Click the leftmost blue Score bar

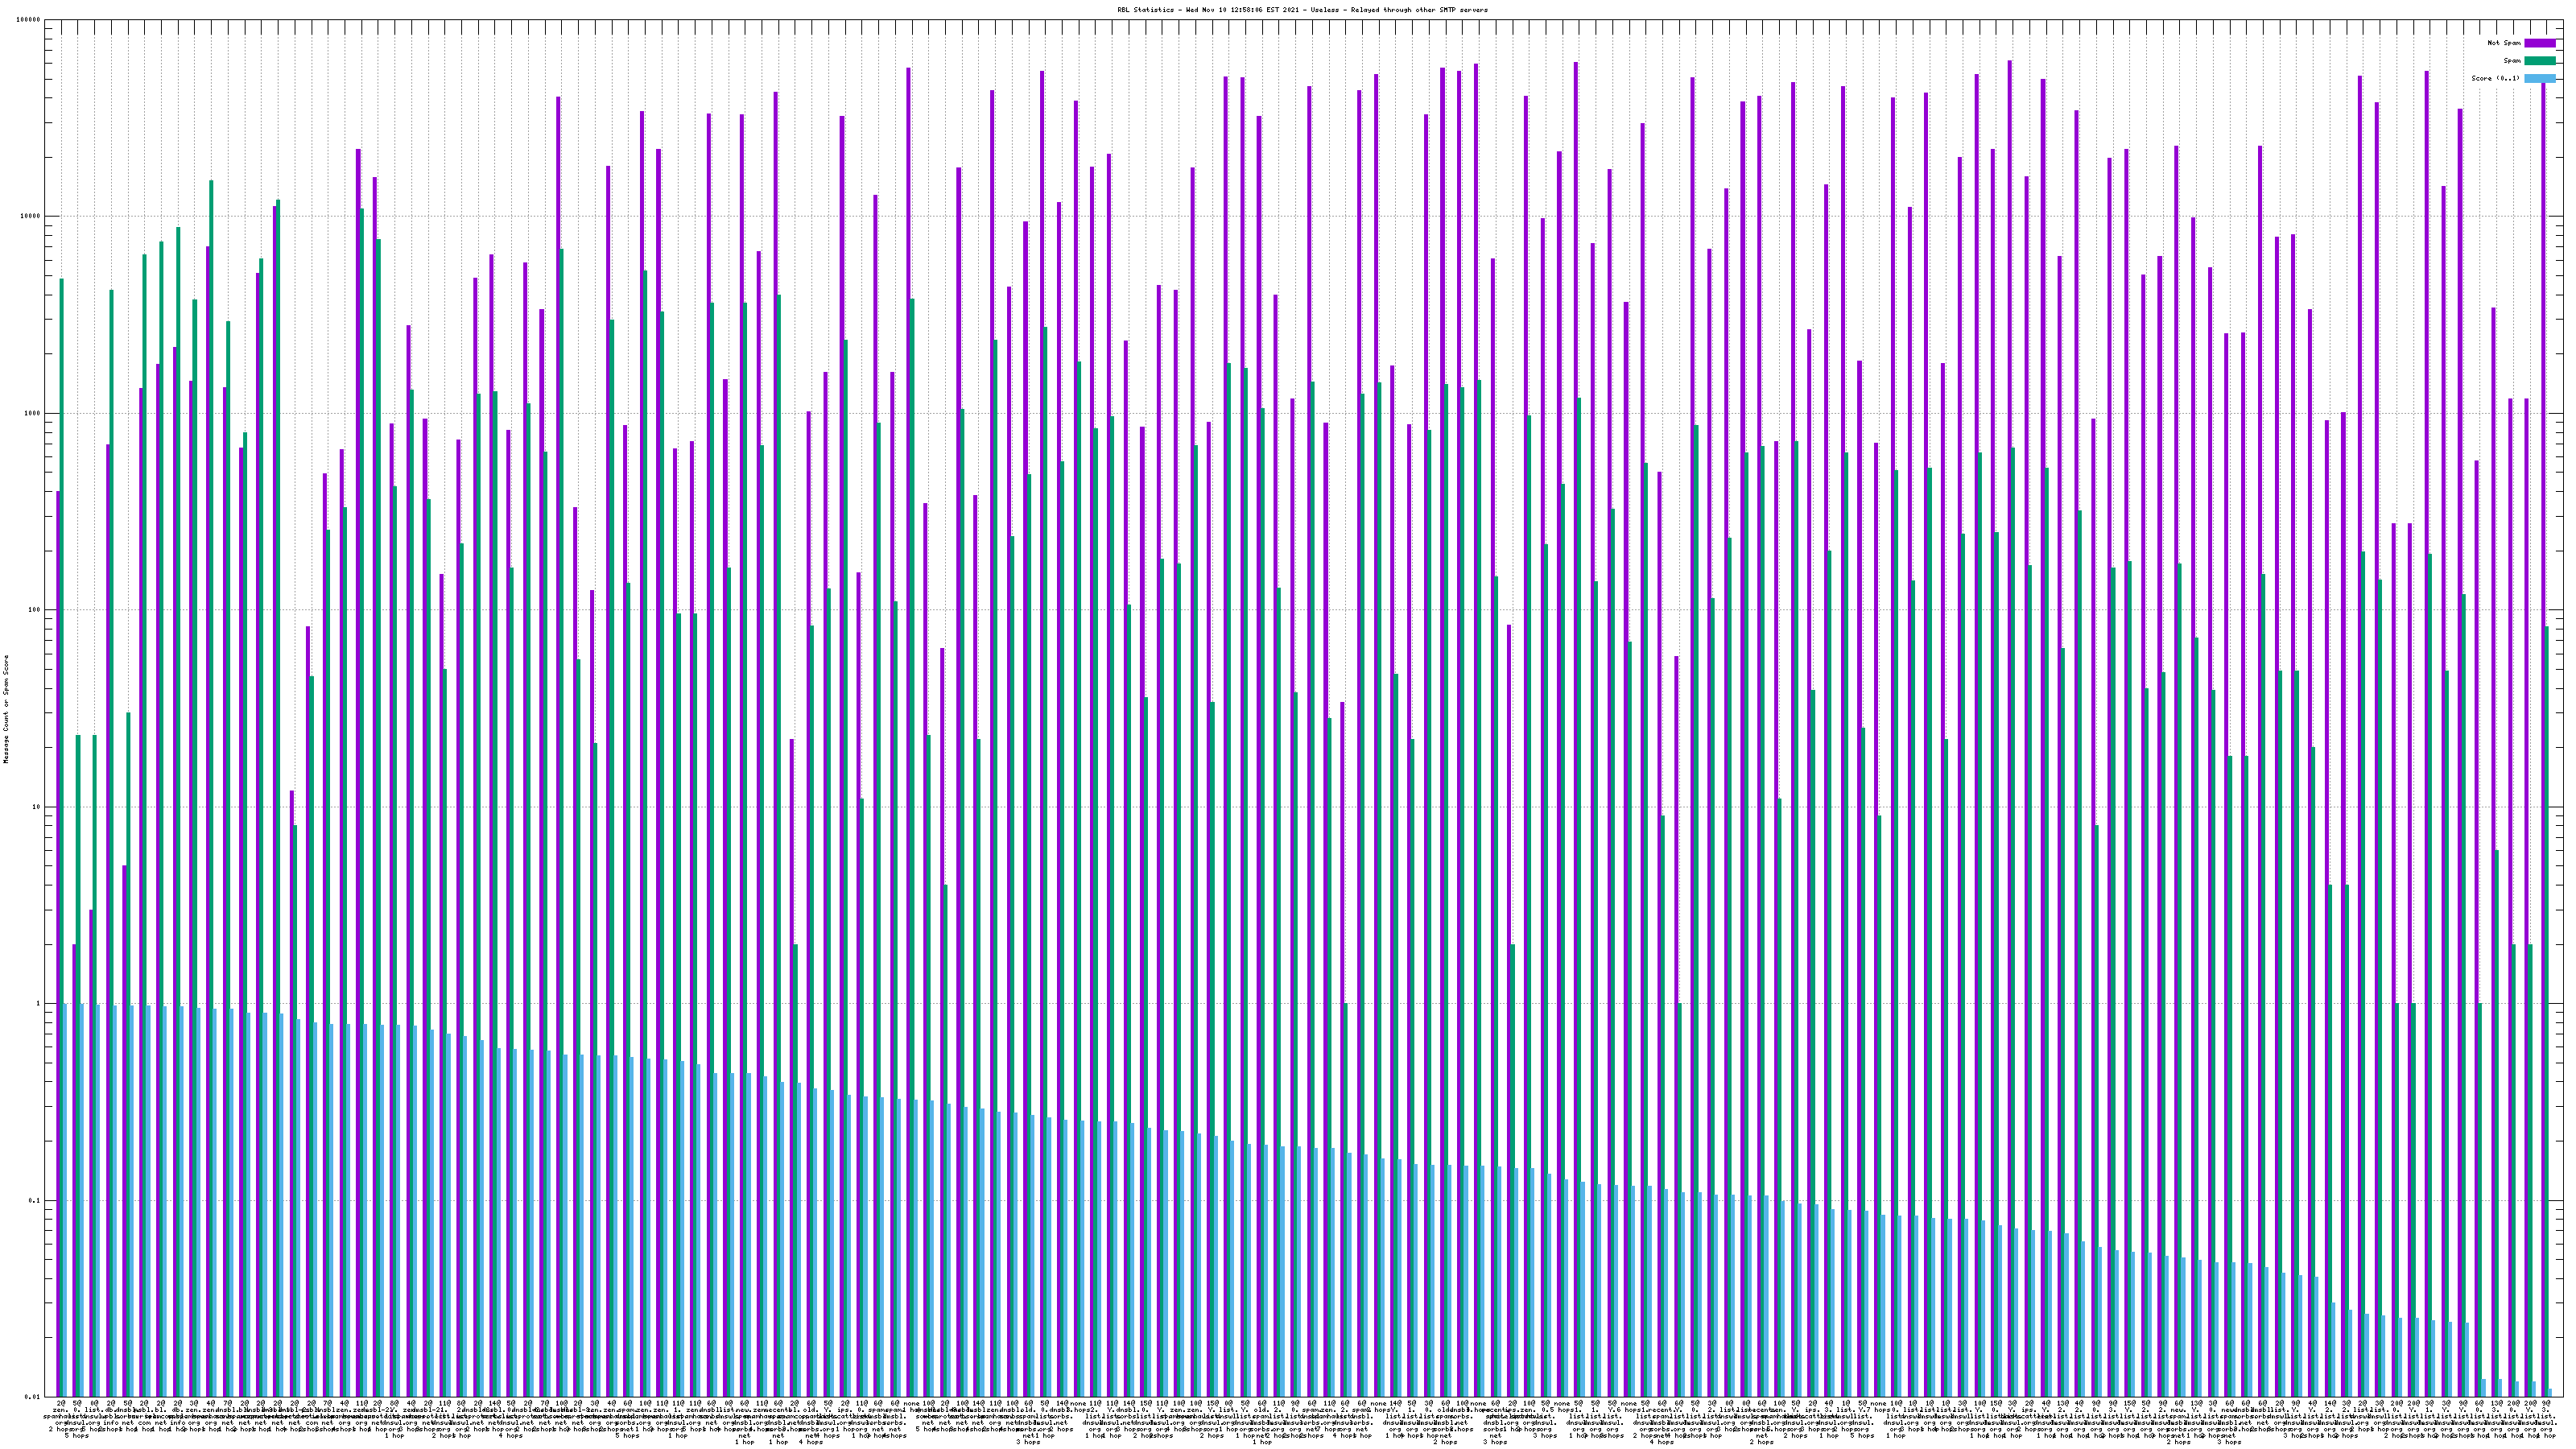[66, 1200]
